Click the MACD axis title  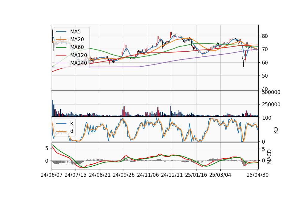coord(269,157)
